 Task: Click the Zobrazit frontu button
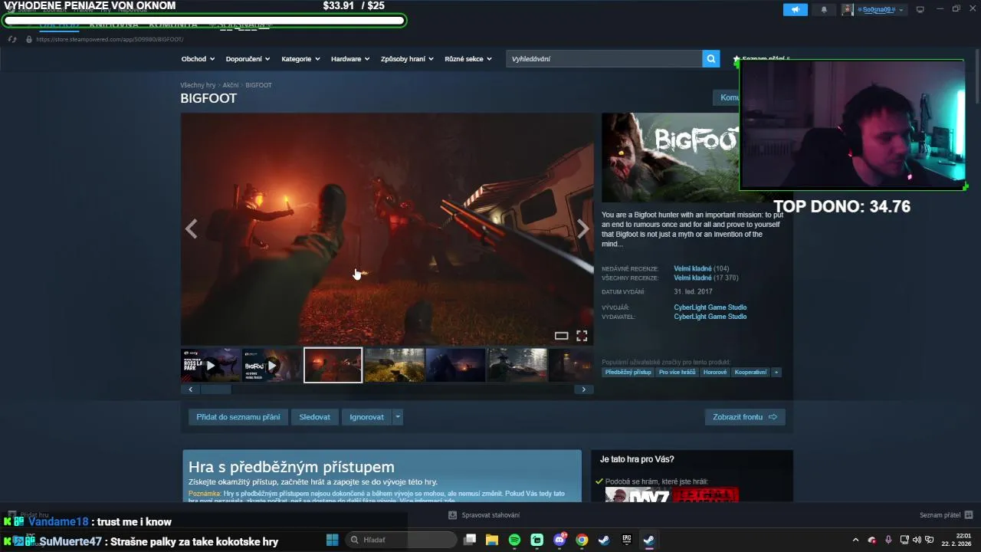coord(745,417)
